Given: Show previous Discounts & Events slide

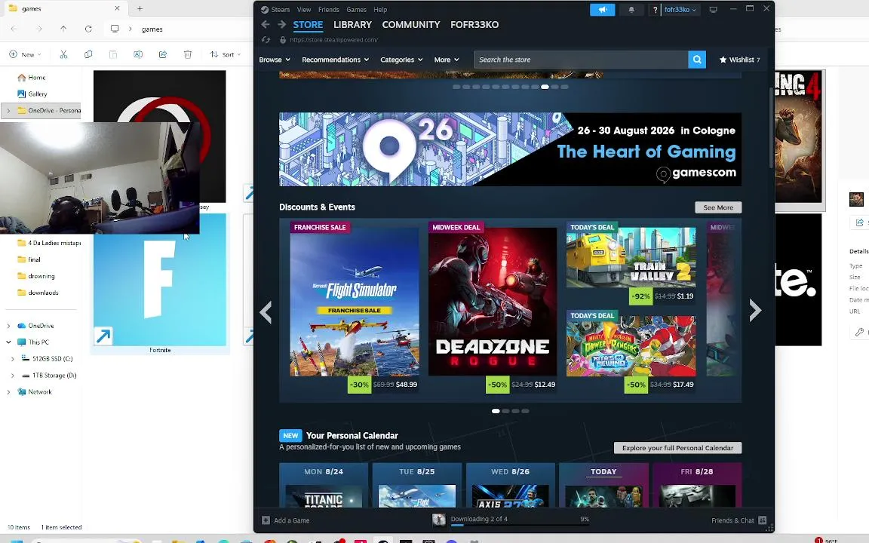Looking at the screenshot, I should [266, 311].
